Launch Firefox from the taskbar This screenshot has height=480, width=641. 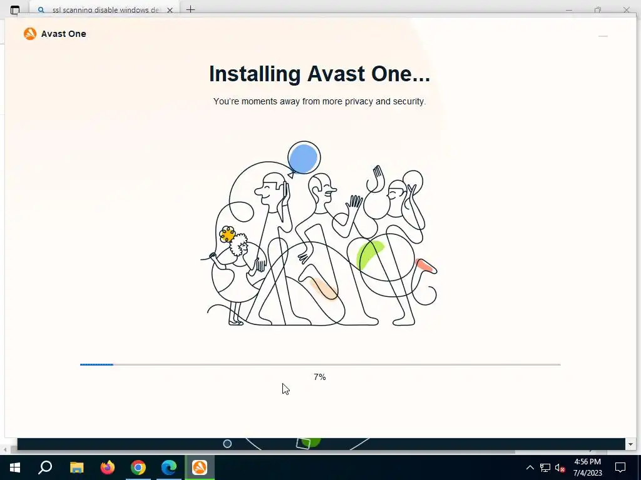[108, 467]
